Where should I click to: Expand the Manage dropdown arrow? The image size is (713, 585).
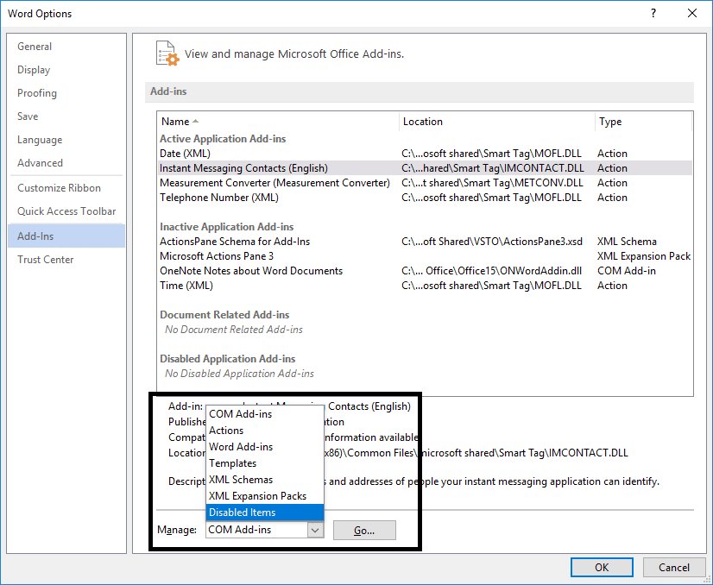[x=315, y=530]
